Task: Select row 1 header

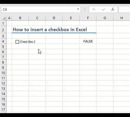Action: 3,23
